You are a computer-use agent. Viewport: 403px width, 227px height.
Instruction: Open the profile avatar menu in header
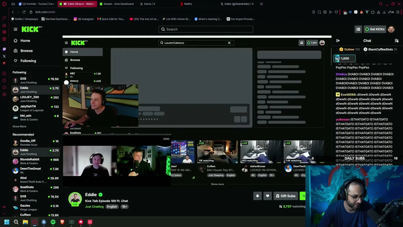tap(391, 29)
